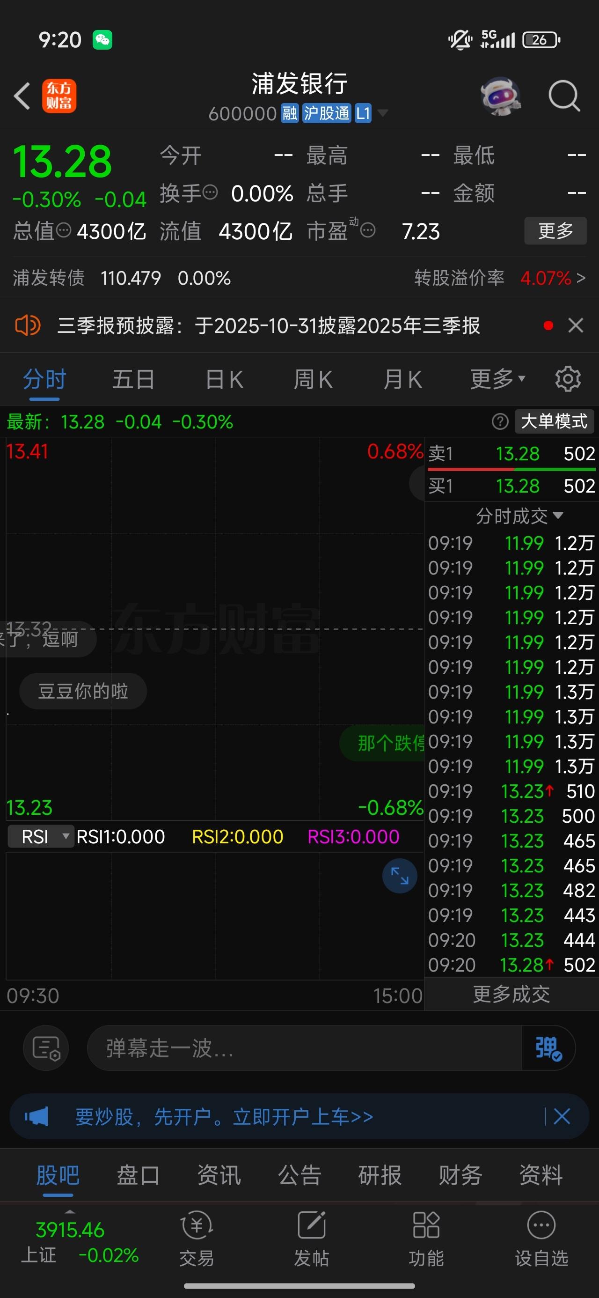
Task: Tap the L1 level tag
Action: click(363, 113)
